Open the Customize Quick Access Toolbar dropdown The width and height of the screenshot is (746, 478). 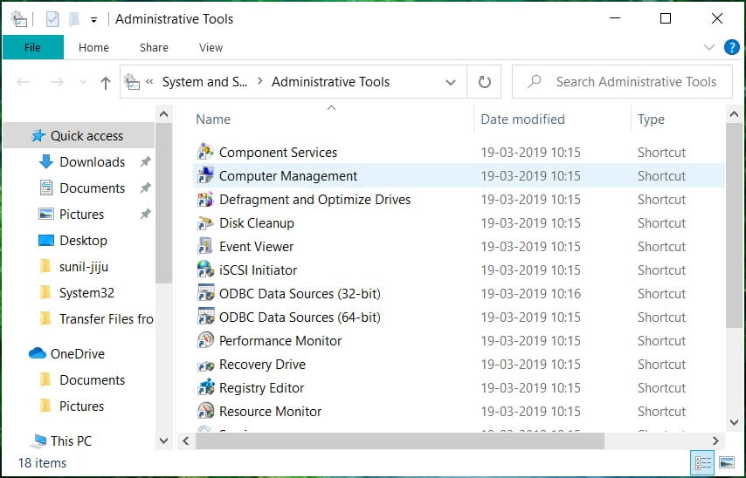click(93, 19)
